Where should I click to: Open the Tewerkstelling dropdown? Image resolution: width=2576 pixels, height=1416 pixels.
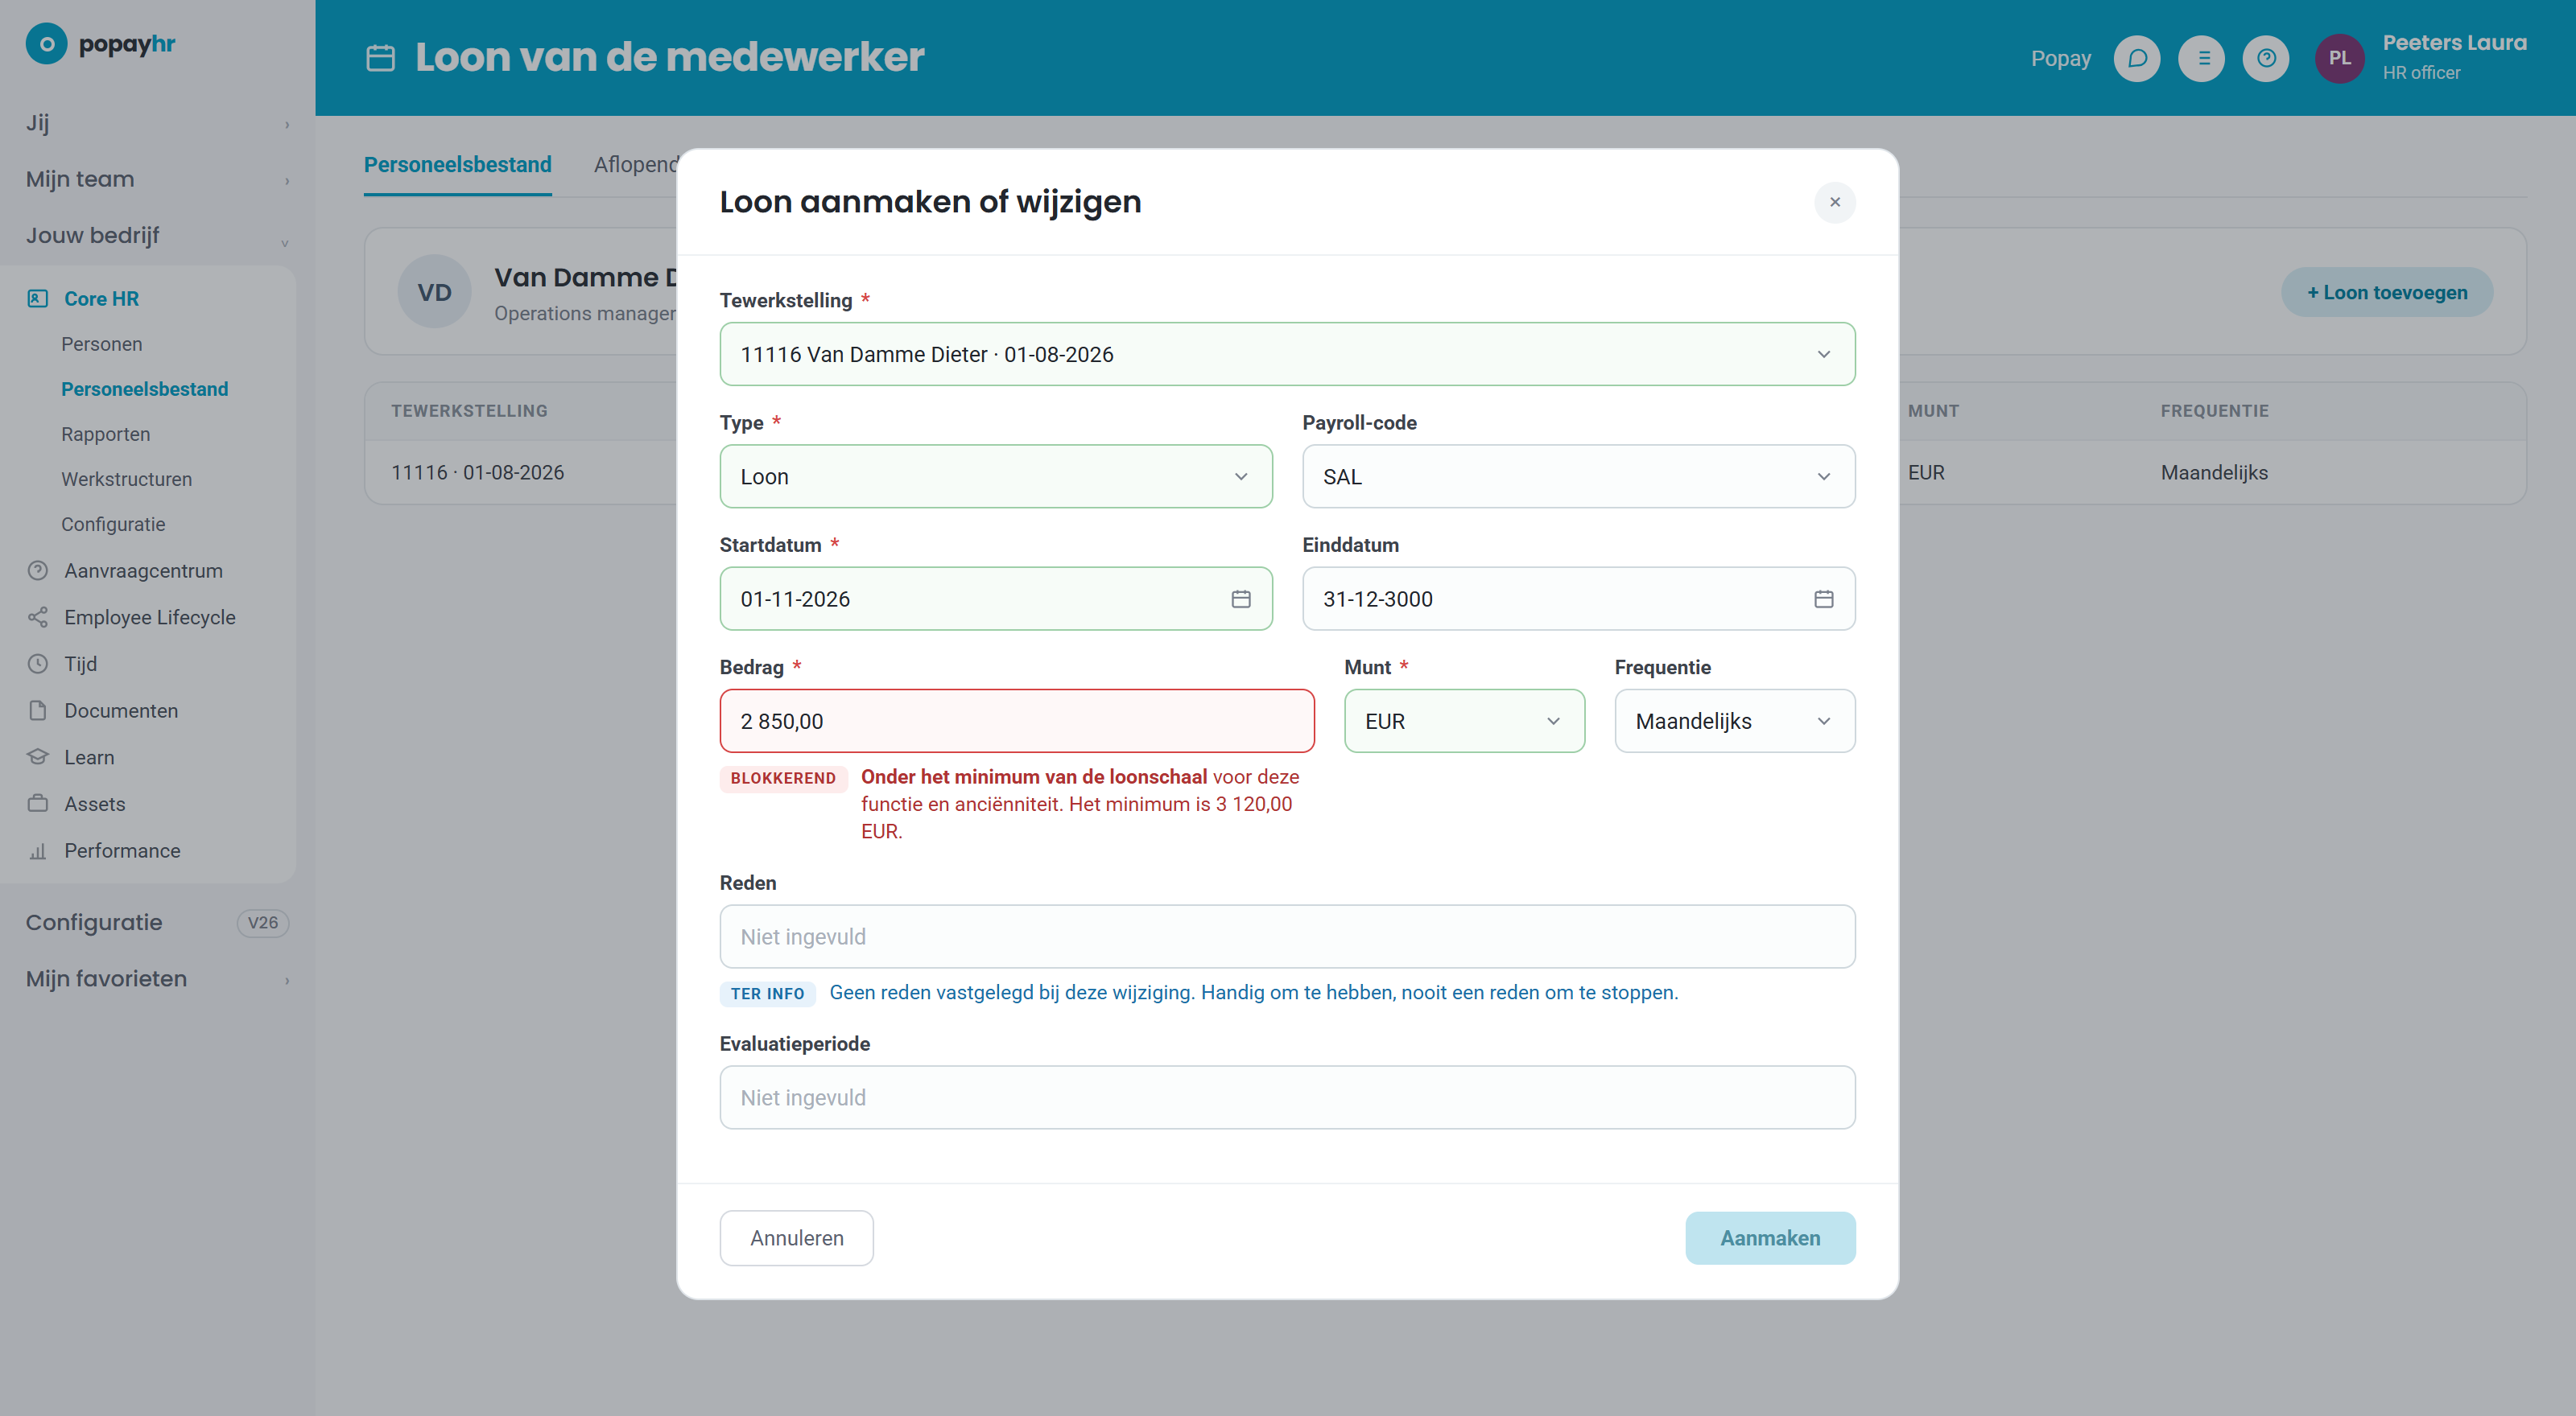point(1287,354)
